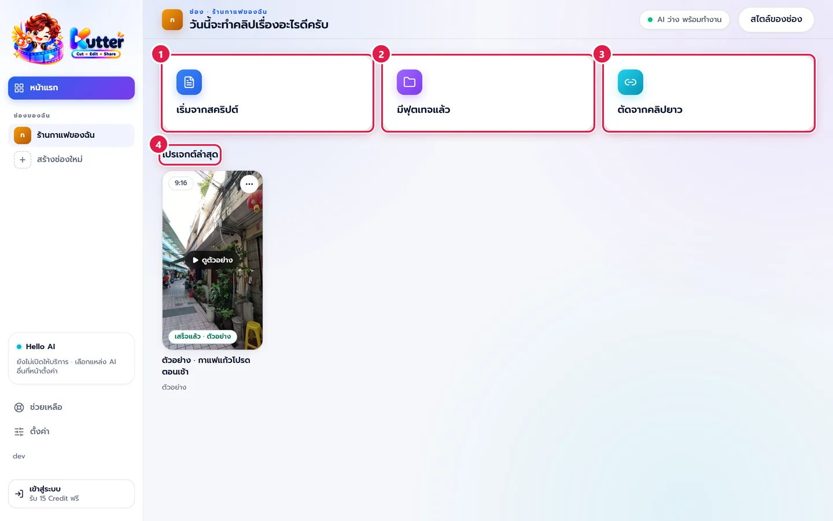Click the teal link icon
This screenshot has height=521, width=833.
[x=631, y=82]
